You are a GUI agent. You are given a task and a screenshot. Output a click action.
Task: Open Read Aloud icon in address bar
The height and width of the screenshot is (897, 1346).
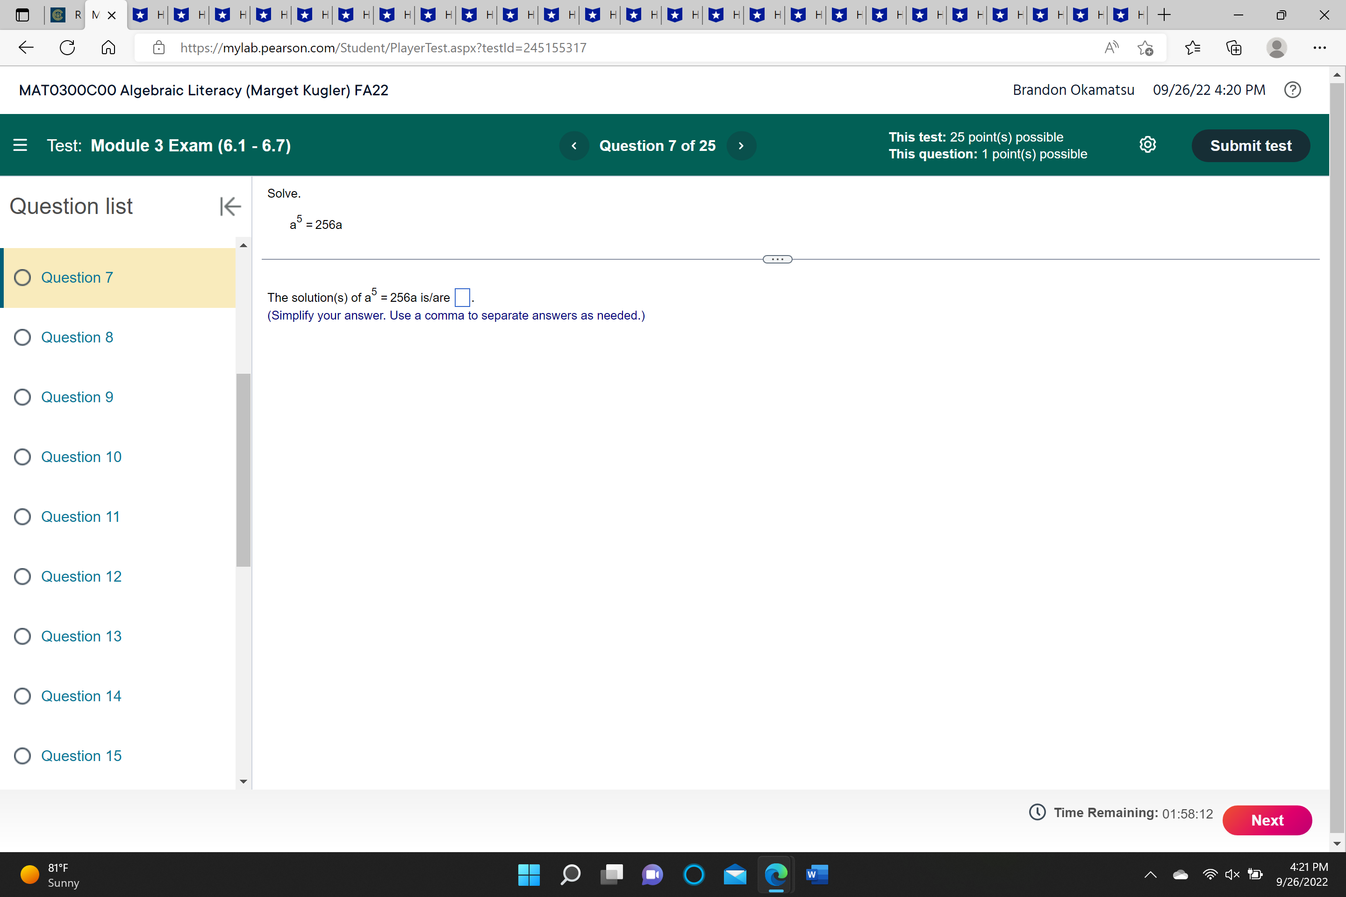[x=1111, y=48]
